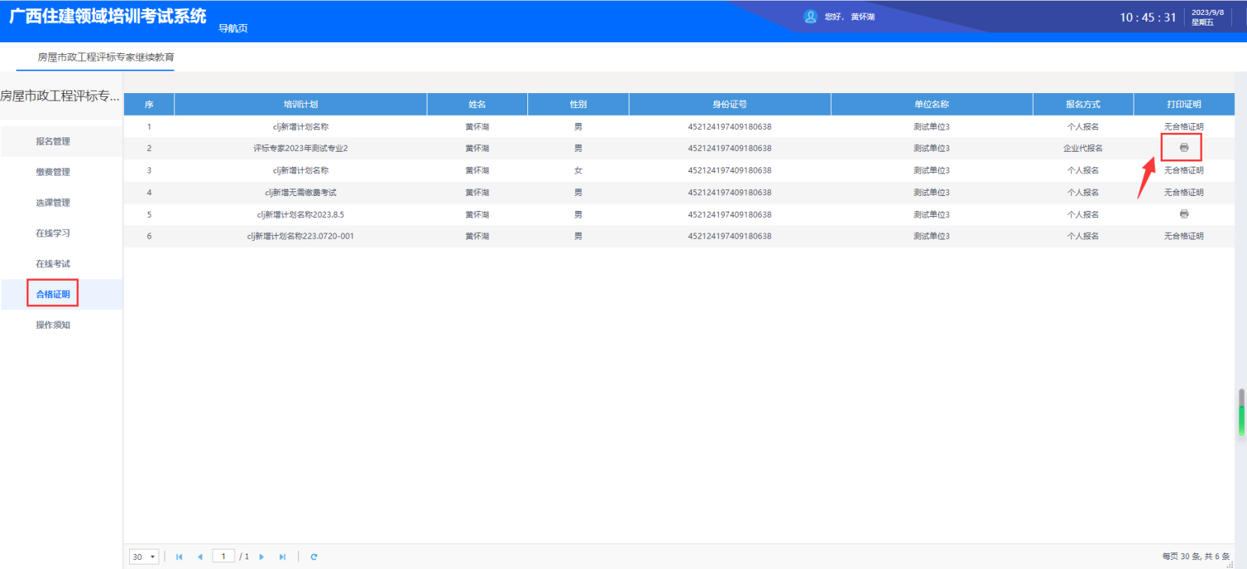Select 缴费管理 sidebar item
This screenshot has width=1247, height=569.
click(53, 172)
